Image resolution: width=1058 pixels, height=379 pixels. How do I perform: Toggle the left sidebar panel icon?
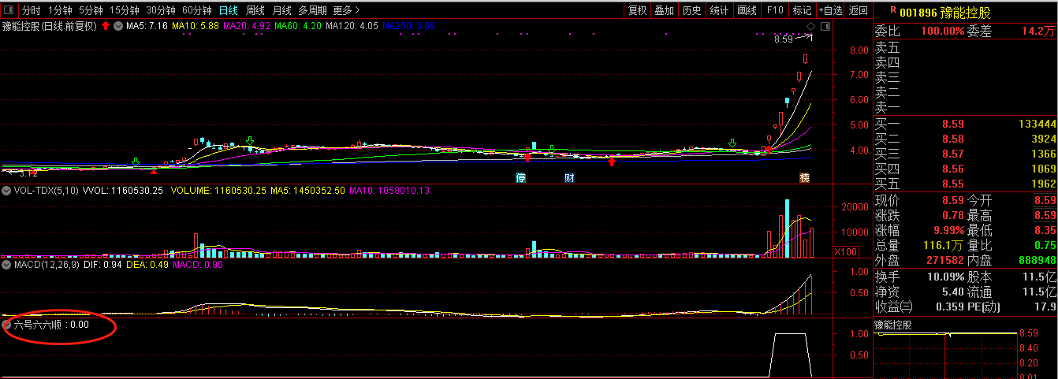9,11
